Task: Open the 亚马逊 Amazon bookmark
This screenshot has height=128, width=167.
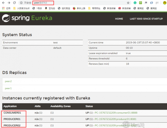Action: [50, 8]
